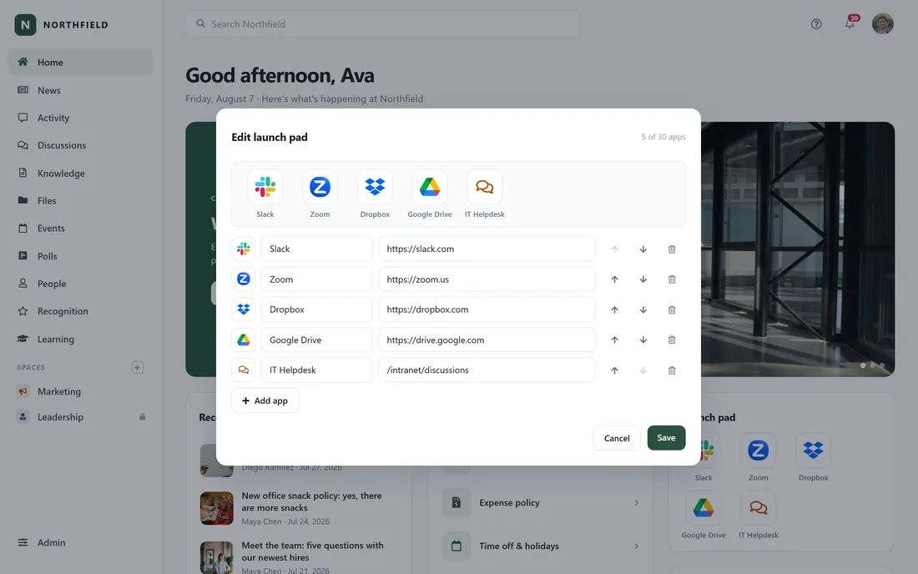Change the Zoom row icon
This screenshot has height=574, width=918.
pyautogui.click(x=244, y=279)
